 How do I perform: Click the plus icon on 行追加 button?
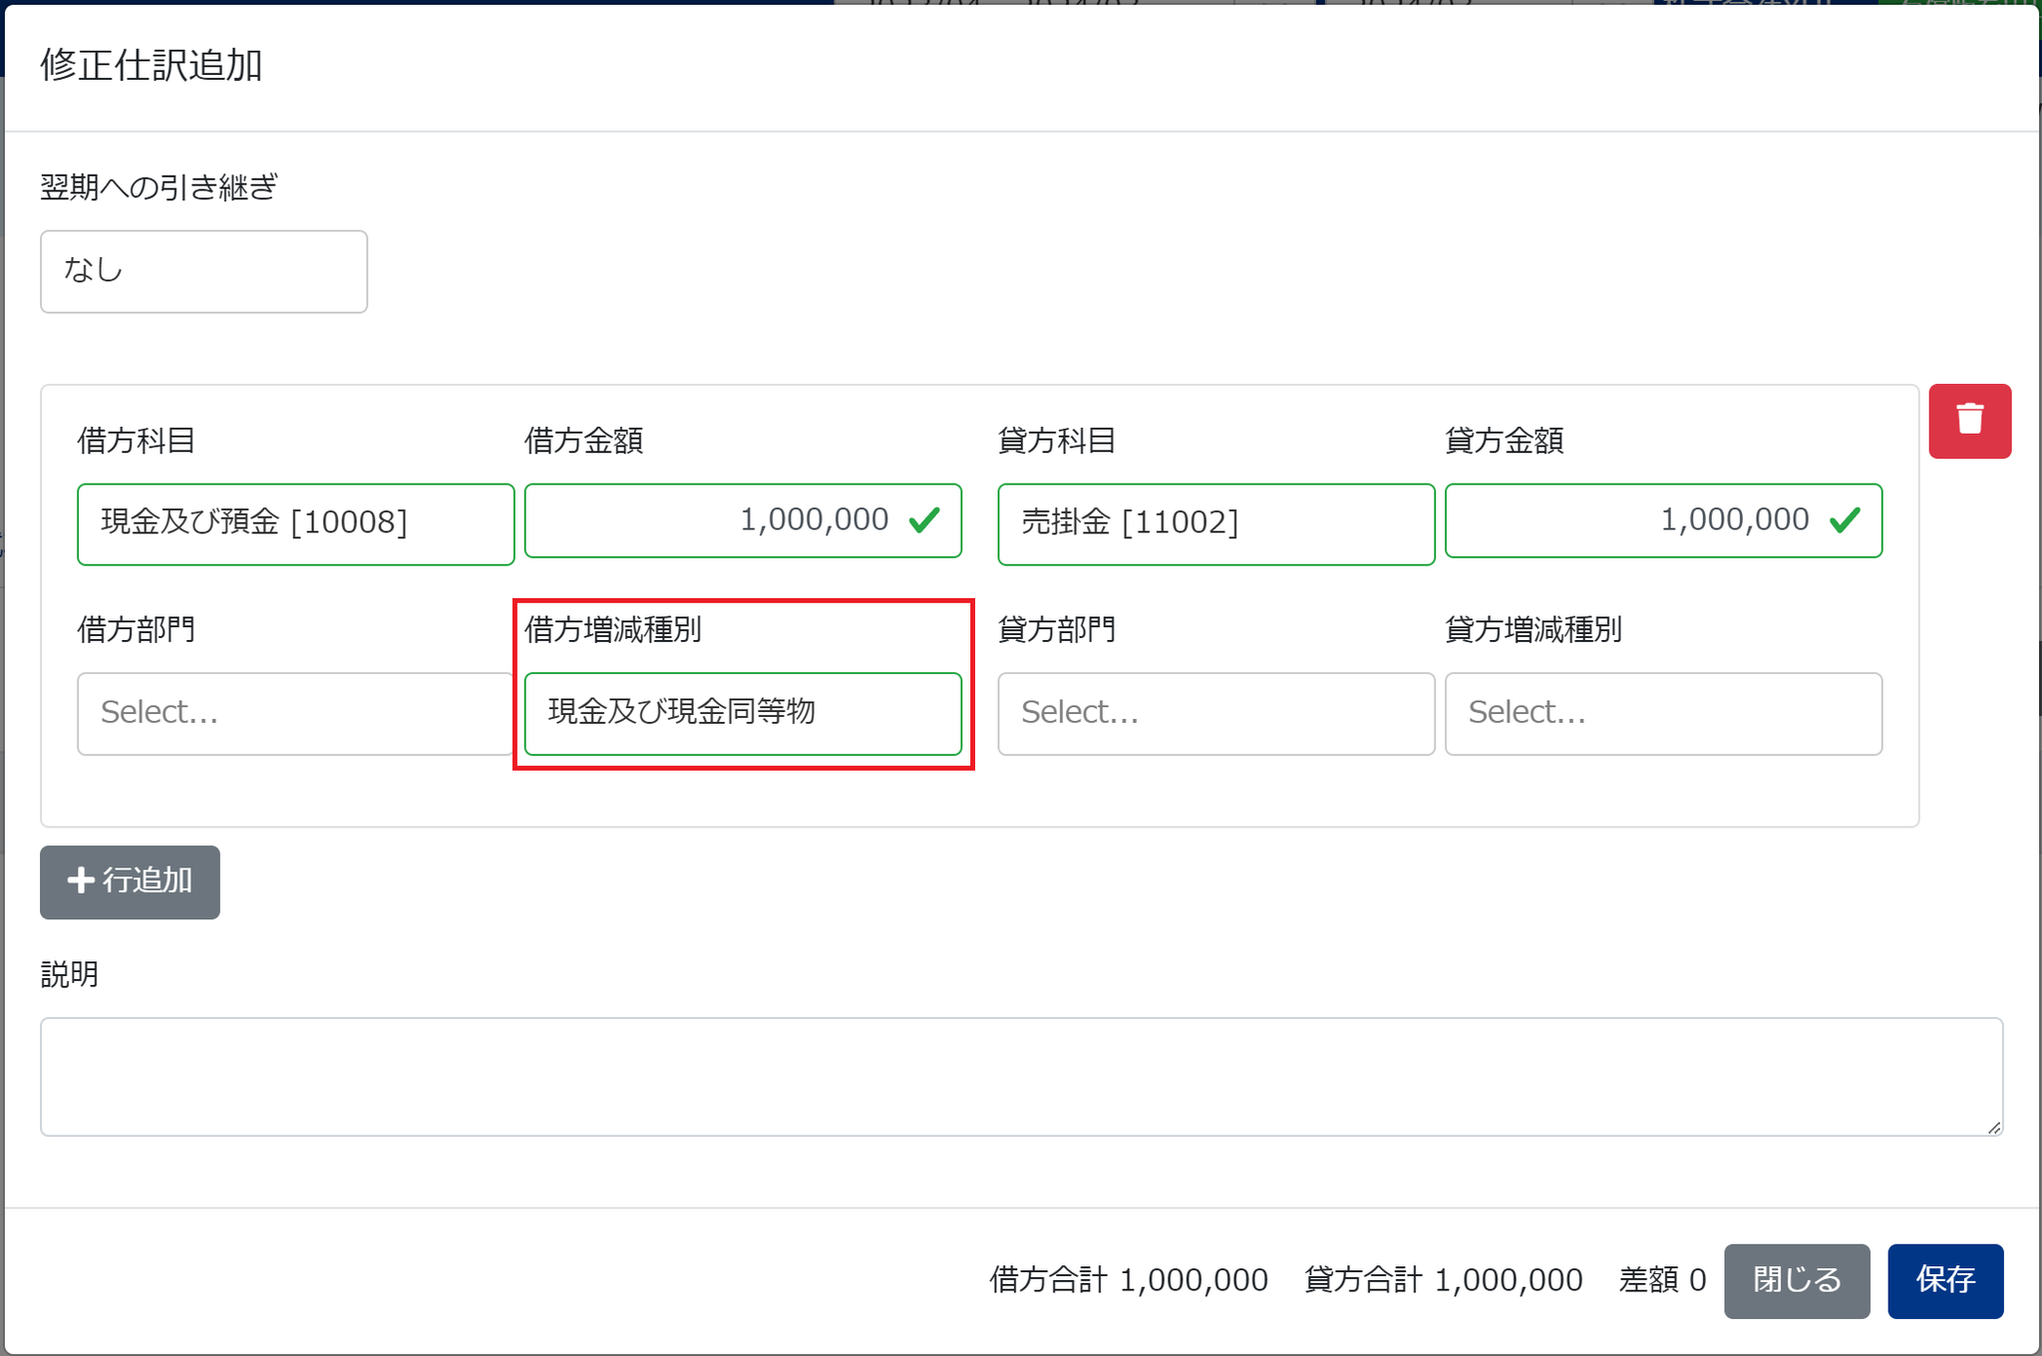pyautogui.click(x=80, y=880)
